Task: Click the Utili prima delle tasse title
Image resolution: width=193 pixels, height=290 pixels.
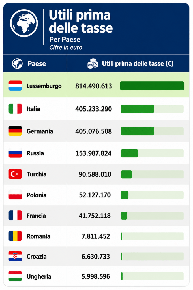Action: tap(81, 21)
